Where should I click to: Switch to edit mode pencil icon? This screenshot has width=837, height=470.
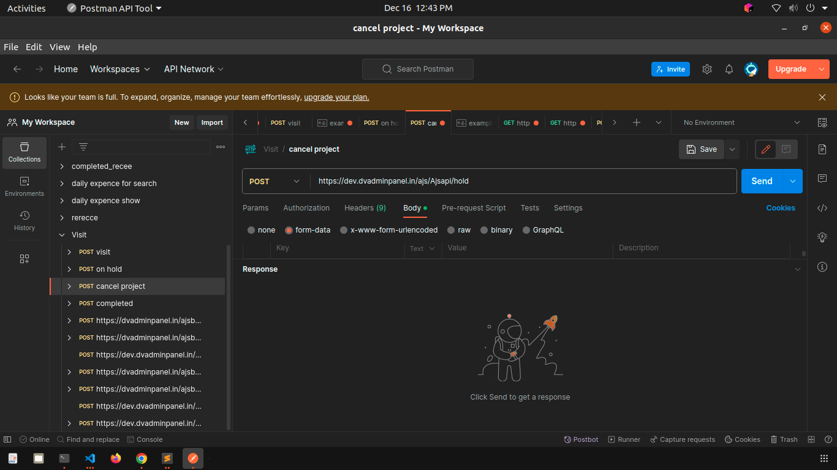coord(765,149)
